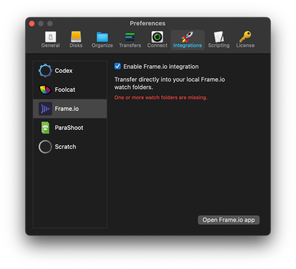Close the Preferences window
The image size is (296, 269).
[x=32, y=23]
